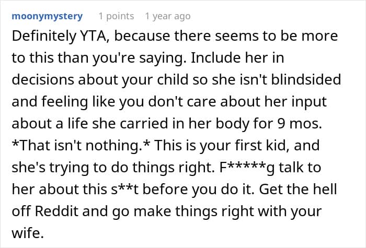
Task: Click the word "Definitely" starting the comment
Action: click(x=44, y=37)
